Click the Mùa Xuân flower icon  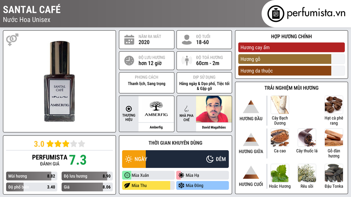pos(127,175)
